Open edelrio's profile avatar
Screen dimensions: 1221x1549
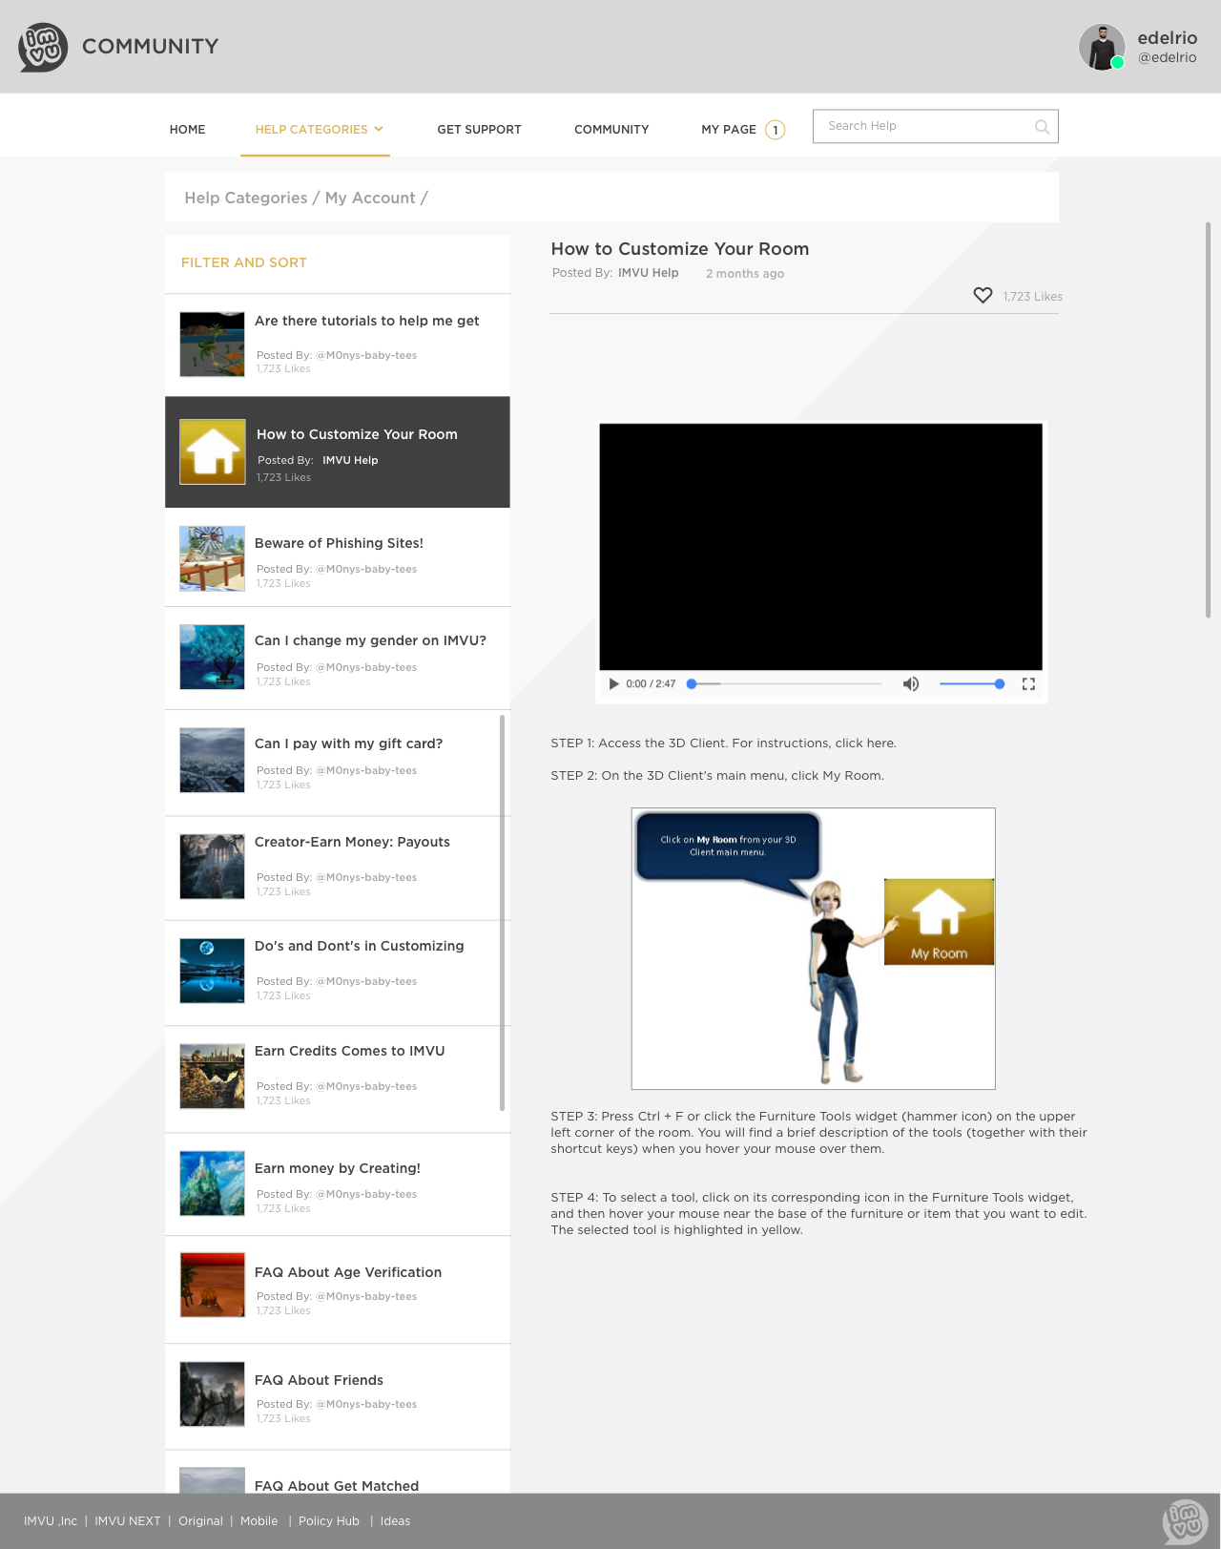point(1102,47)
